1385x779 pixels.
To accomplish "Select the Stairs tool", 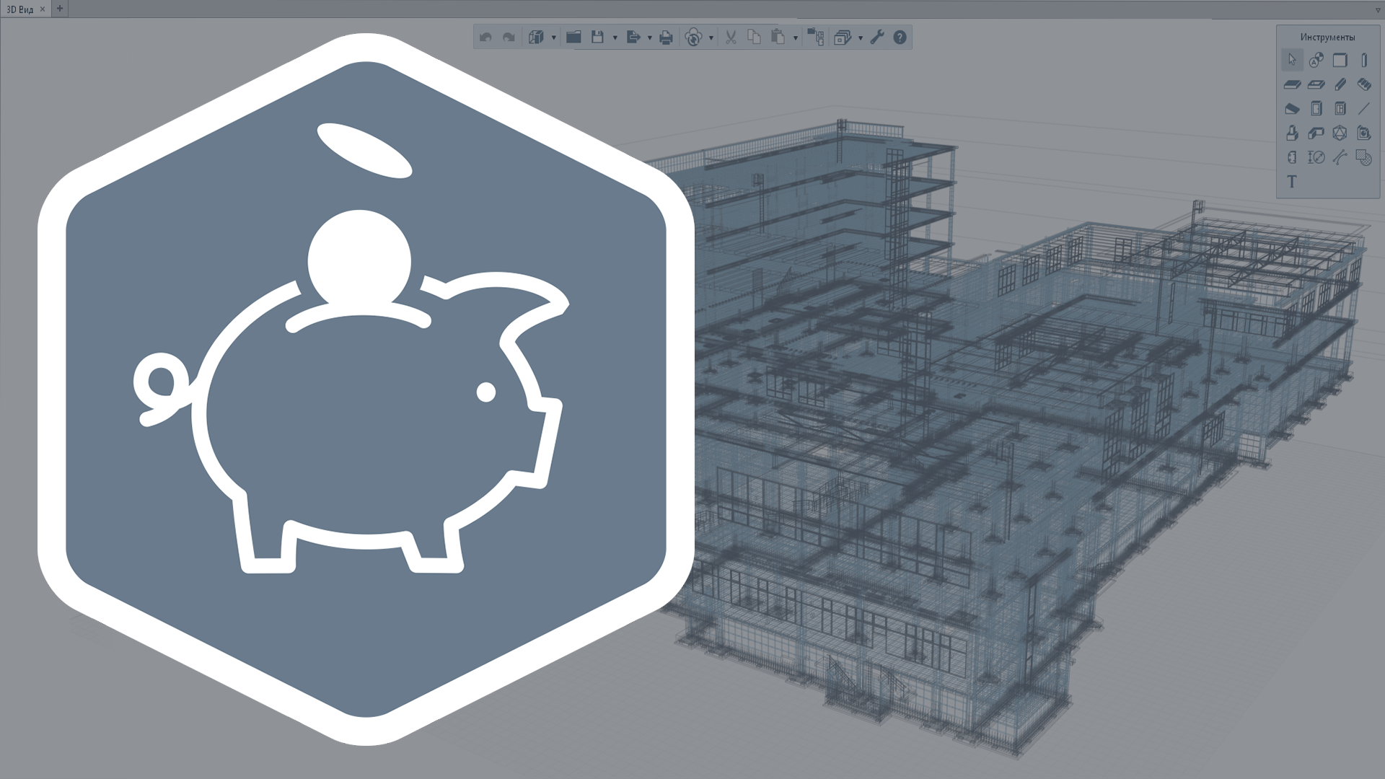I will click(x=1364, y=84).
